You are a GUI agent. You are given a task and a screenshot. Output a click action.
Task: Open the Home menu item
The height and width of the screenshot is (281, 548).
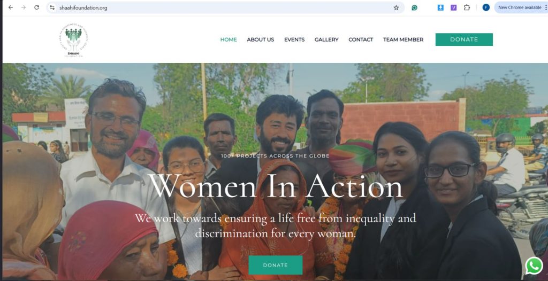coord(229,40)
